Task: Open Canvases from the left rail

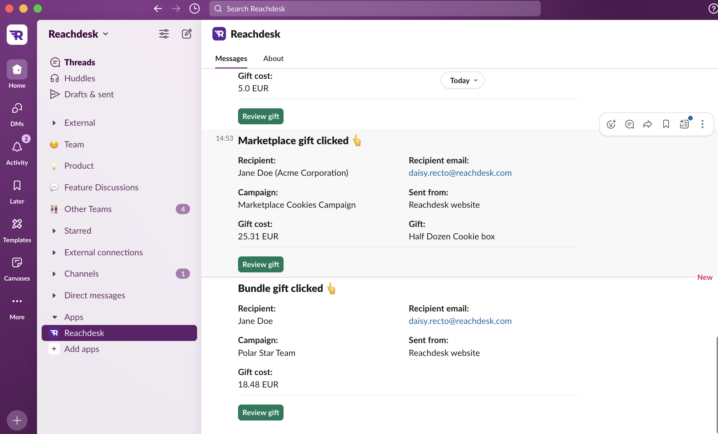Action: tap(17, 269)
